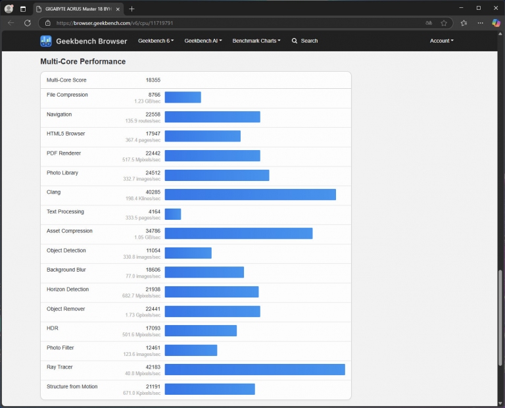Image resolution: width=505 pixels, height=408 pixels.
Task: Click the Background Blur row label
Action: coord(66,270)
